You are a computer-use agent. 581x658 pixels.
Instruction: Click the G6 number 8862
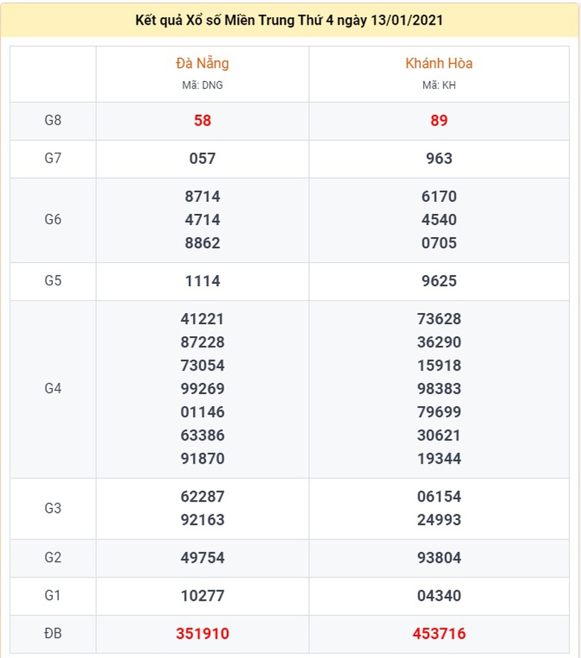(202, 243)
